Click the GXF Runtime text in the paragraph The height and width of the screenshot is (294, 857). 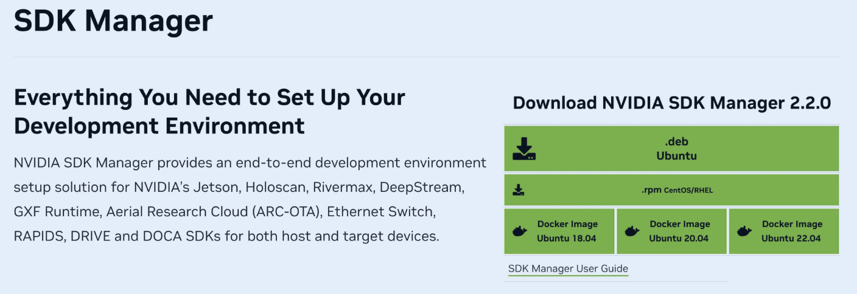[57, 211]
